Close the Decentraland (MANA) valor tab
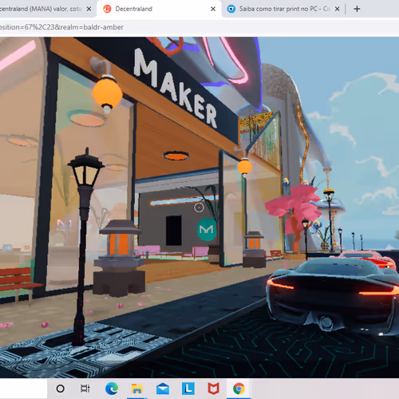The image size is (399, 399). pos(89,9)
